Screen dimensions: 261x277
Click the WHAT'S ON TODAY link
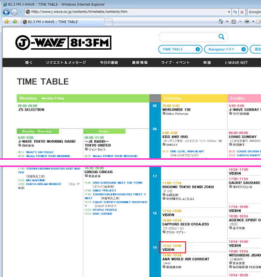coord(40,152)
